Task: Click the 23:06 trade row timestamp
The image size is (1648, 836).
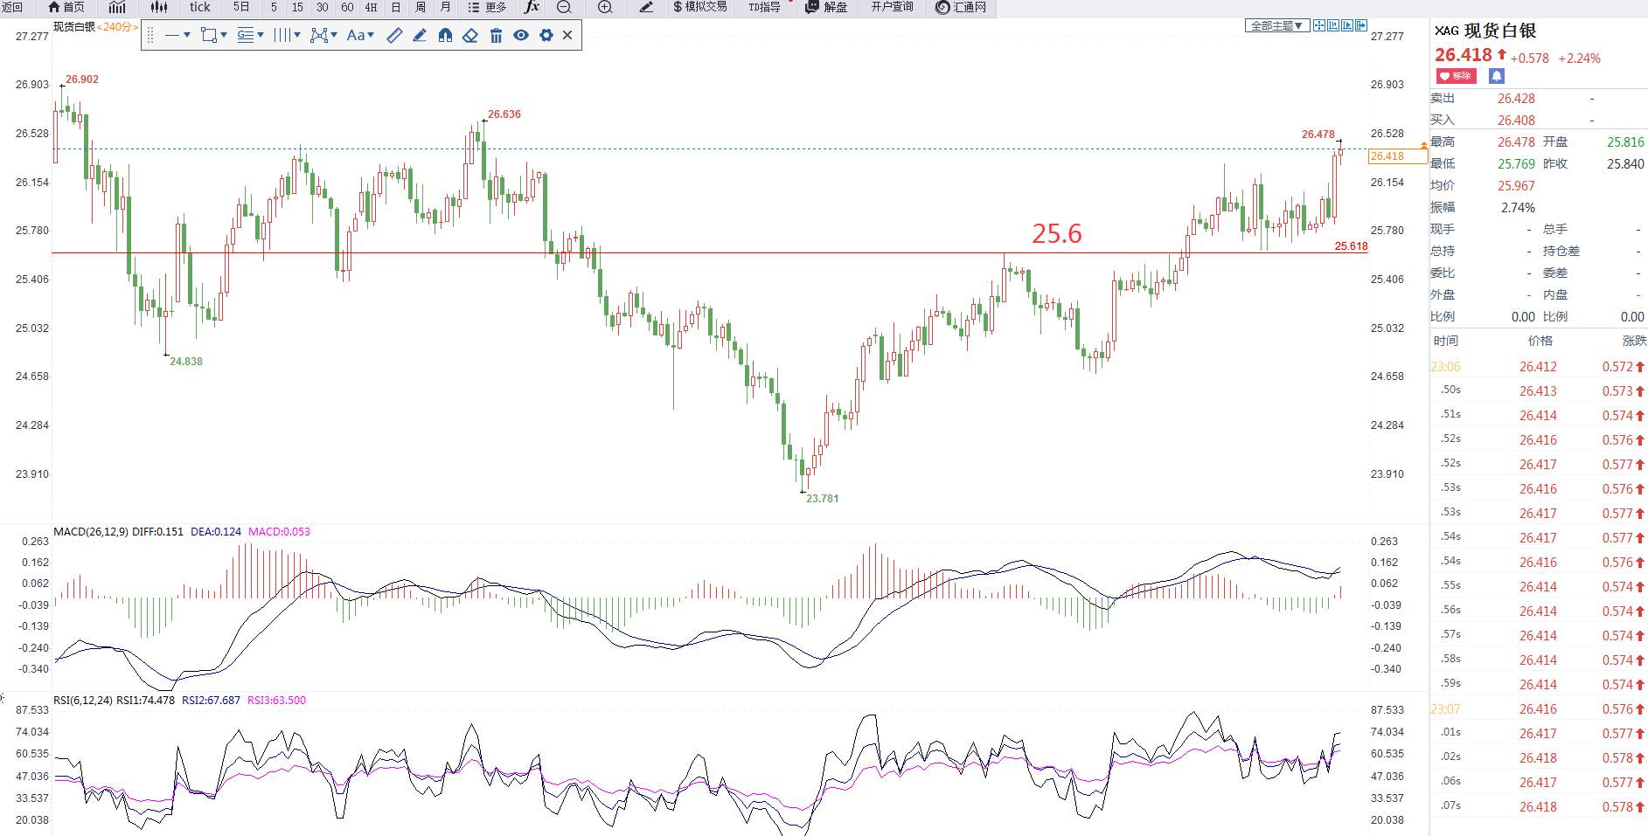Action: (1446, 367)
